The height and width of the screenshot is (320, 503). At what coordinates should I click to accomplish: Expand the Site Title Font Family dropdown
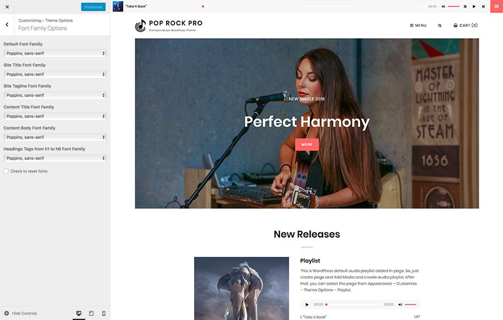tap(55, 74)
